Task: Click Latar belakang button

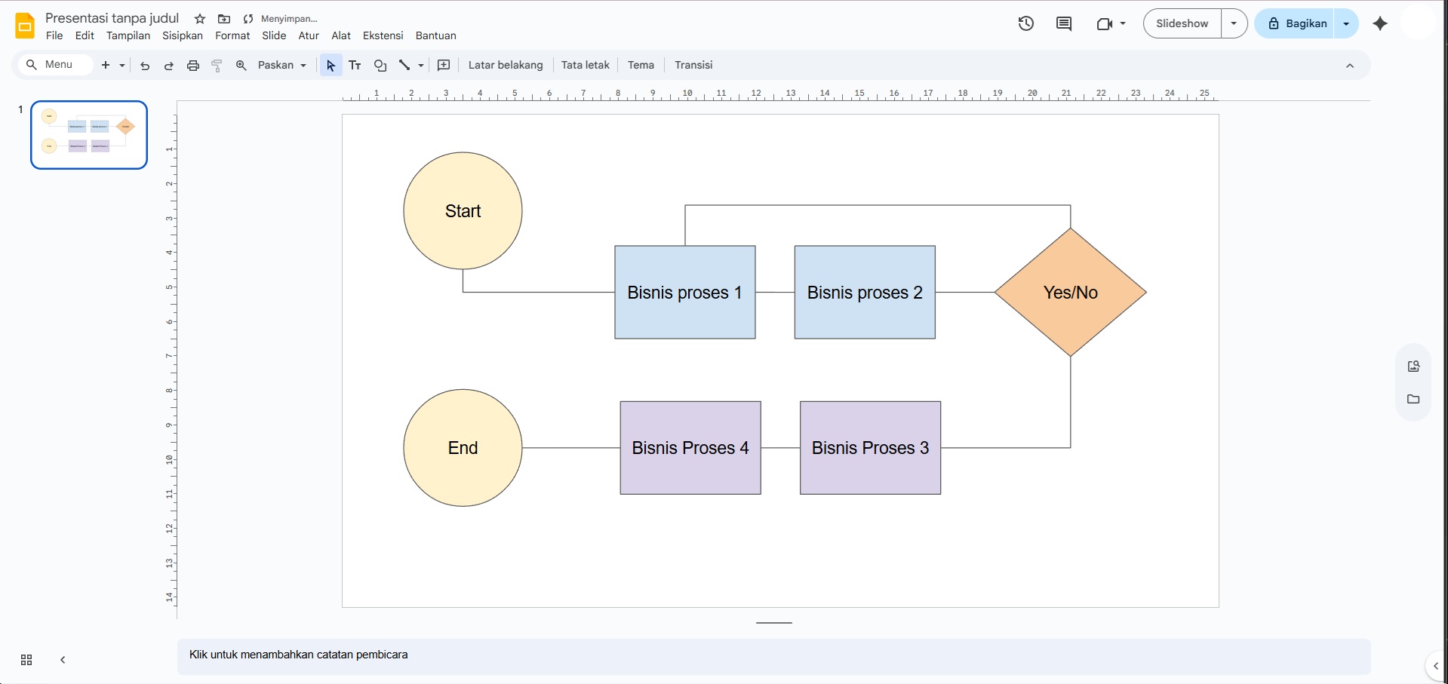Action: [506, 66]
